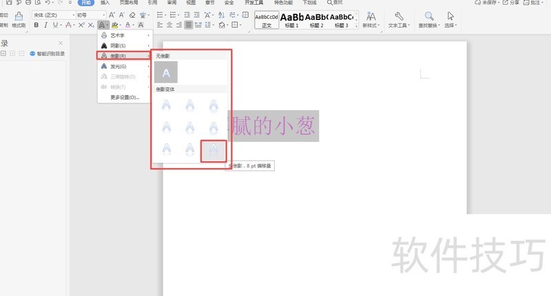The height and width of the screenshot is (296, 551).
Task: Switch to the 页面布局 ribbon tab
Action: [129, 3]
